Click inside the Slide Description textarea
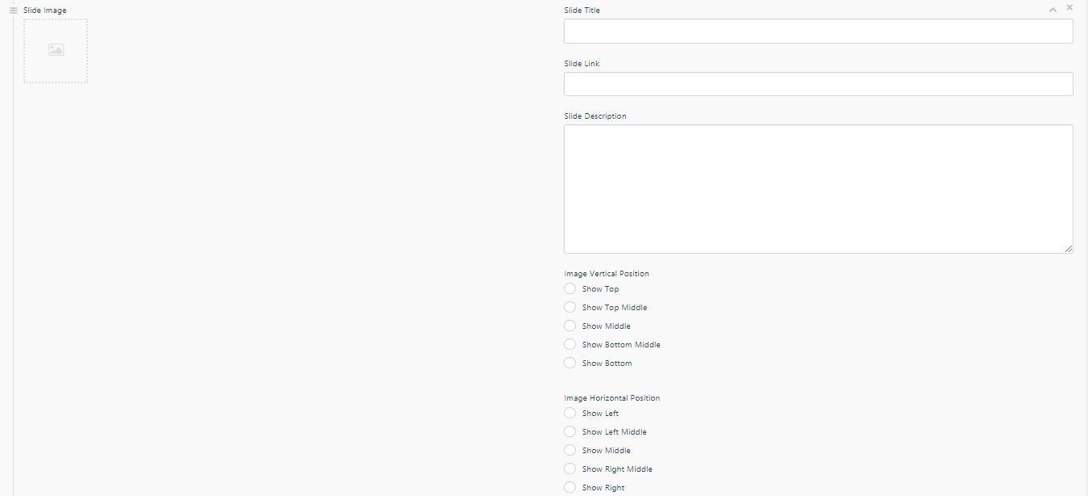The height and width of the screenshot is (496, 1088). (817, 188)
